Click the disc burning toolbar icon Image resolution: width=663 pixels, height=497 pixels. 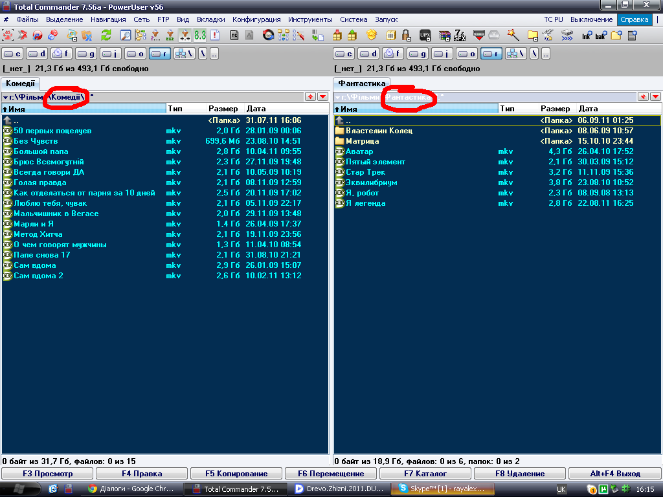(x=268, y=35)
